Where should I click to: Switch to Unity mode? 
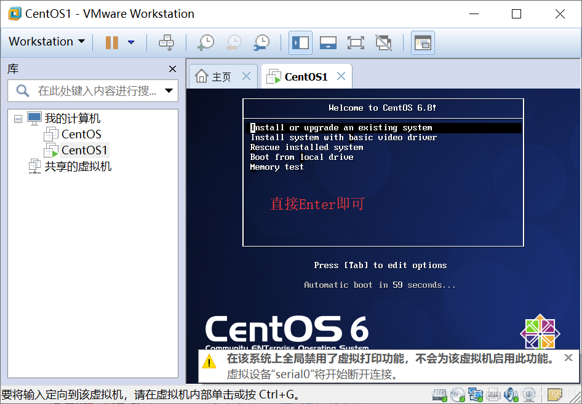click(x=383, y=42)
